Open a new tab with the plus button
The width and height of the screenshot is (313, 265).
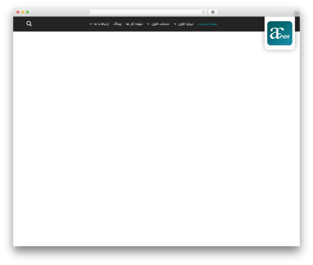pyautogui.click(x=297, y=14)
